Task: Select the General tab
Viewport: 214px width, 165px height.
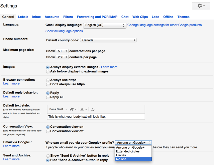Action: click(x=8, y=17)
